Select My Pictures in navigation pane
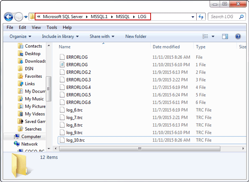Screen dimensions: 249x182 [x=32, y=106]
